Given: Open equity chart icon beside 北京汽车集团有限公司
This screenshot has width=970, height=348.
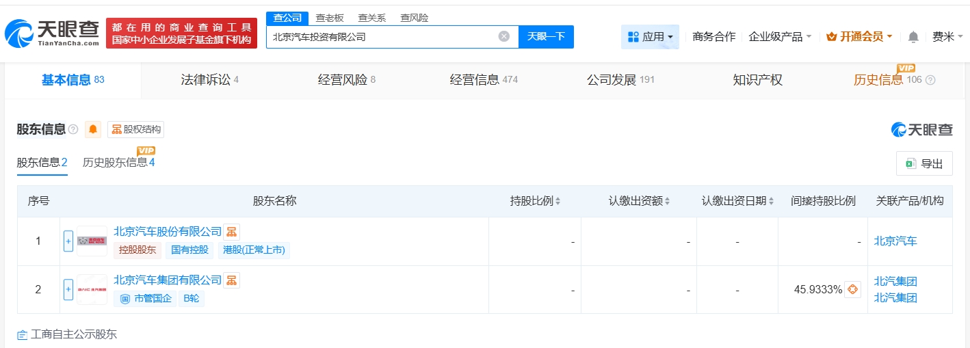Looking at the screenshot, I should (x=232, y=280).
